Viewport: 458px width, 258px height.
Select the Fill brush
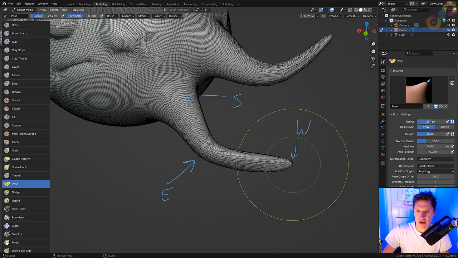[26, 117]
